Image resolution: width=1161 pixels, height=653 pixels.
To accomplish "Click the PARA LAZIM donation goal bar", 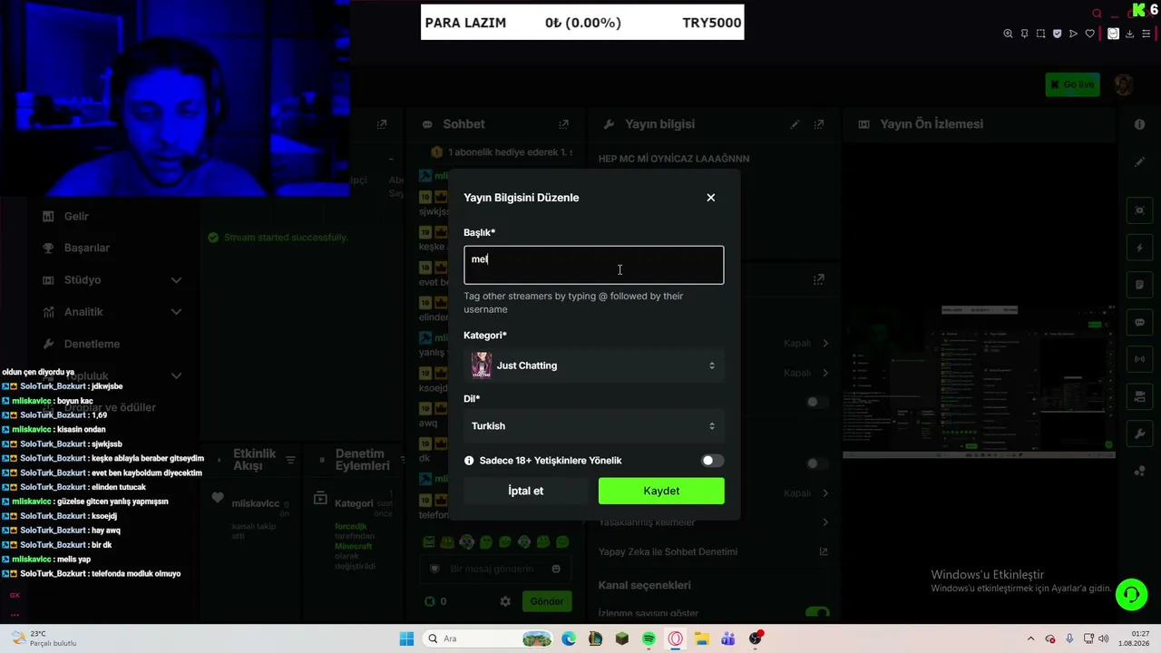I will (x=582, y=23).
